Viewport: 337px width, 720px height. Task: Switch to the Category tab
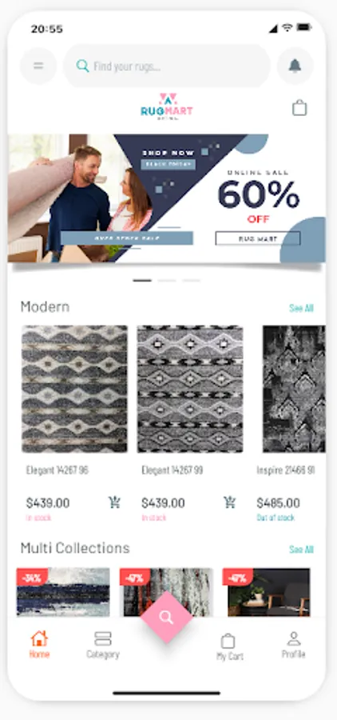[x=103, y=644]
